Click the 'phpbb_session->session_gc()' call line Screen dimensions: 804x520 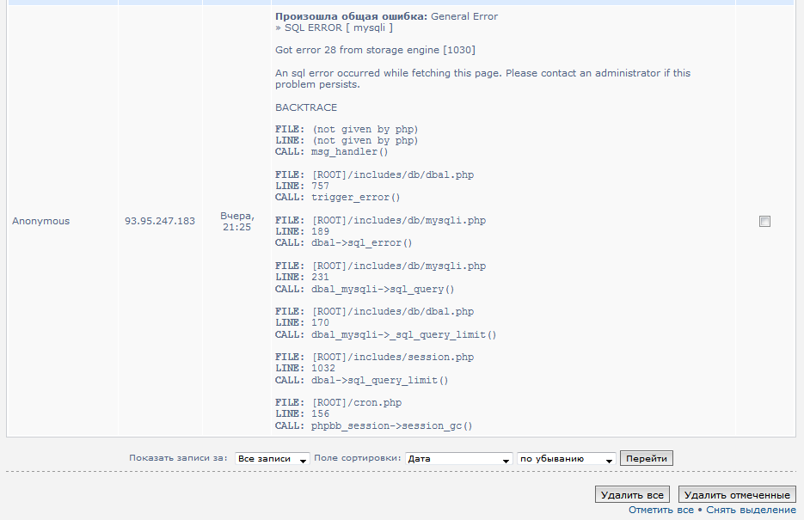[x=391, y=425]
